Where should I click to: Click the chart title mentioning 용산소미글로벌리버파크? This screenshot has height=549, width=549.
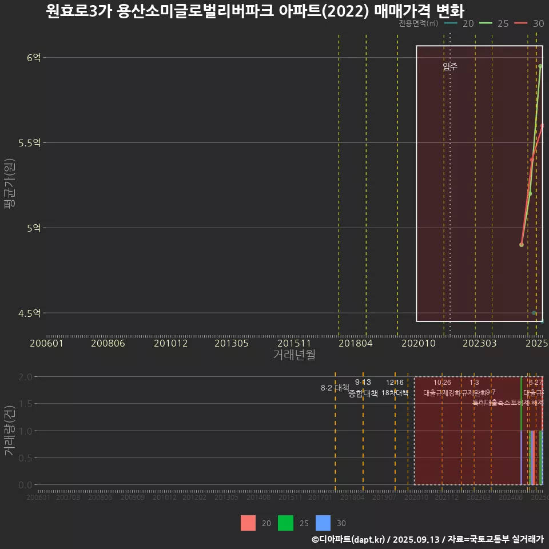255,11
